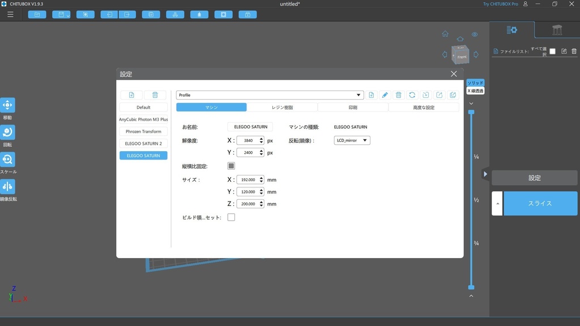Click the pencil edit profile icon
Image resolution: width=580 pixels, height=326 pixels.
[385, 95]
